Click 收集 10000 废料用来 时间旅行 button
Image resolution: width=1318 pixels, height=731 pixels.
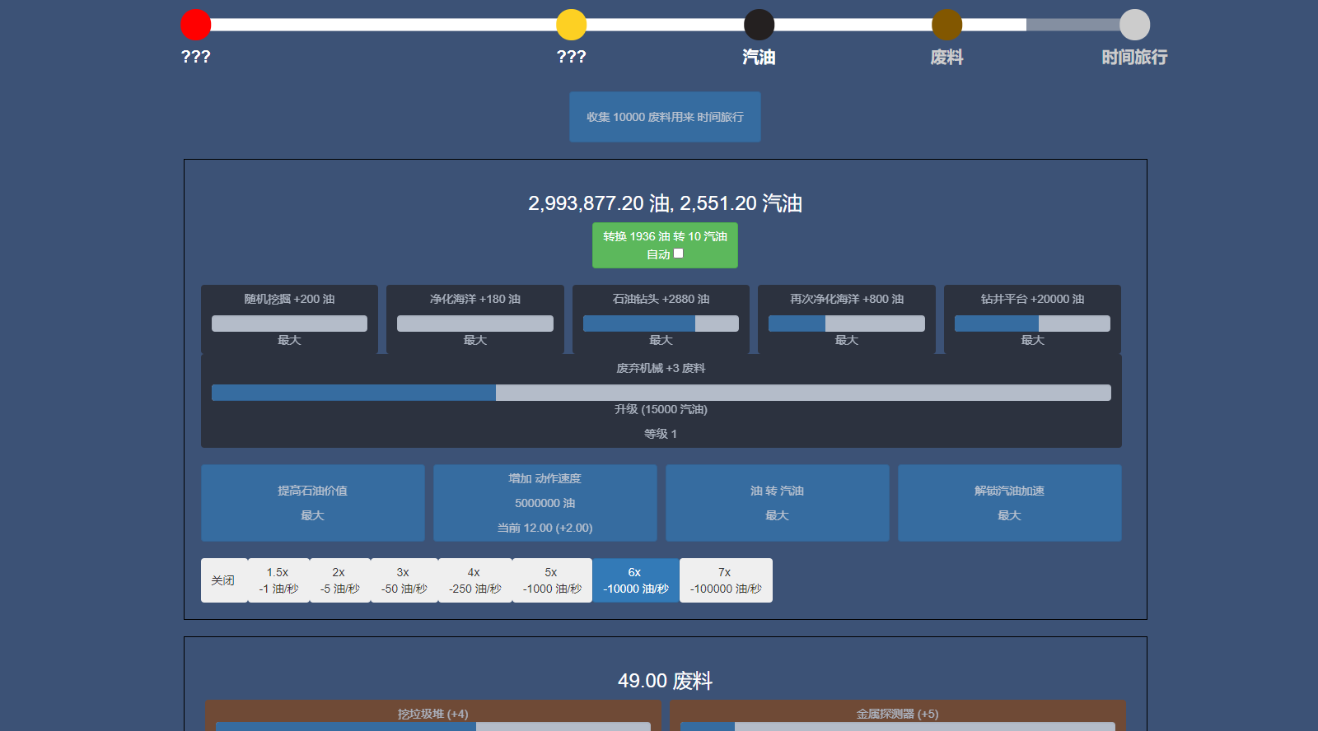point(665,117)
